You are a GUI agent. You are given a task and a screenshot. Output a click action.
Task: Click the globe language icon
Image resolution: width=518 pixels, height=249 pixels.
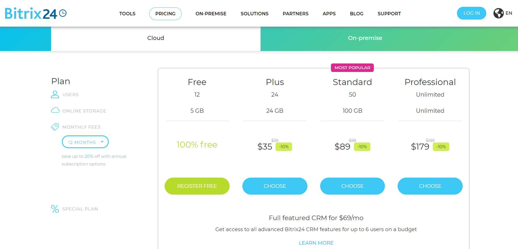coord(498,13)
